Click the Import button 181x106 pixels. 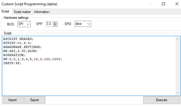click(x=13, y=100)
